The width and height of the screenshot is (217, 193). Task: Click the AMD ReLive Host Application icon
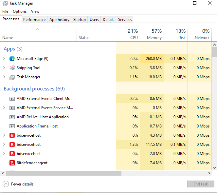pos(12,117)
